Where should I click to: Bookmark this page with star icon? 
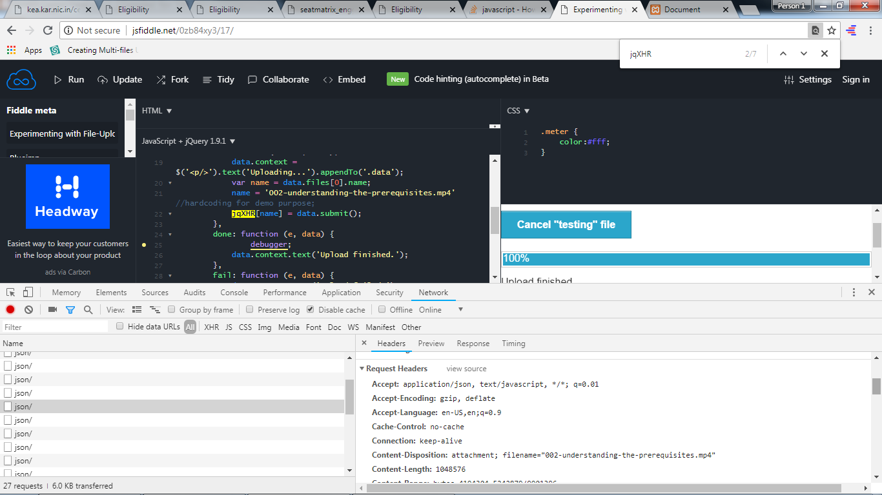tap(832, 30)
